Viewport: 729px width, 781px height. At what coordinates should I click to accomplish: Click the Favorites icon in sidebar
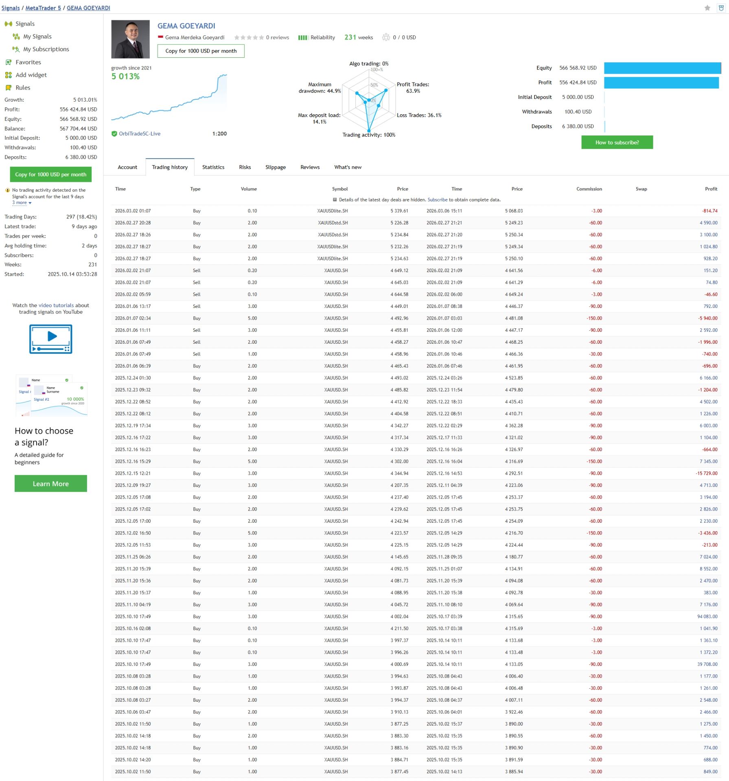pos(8,62)
